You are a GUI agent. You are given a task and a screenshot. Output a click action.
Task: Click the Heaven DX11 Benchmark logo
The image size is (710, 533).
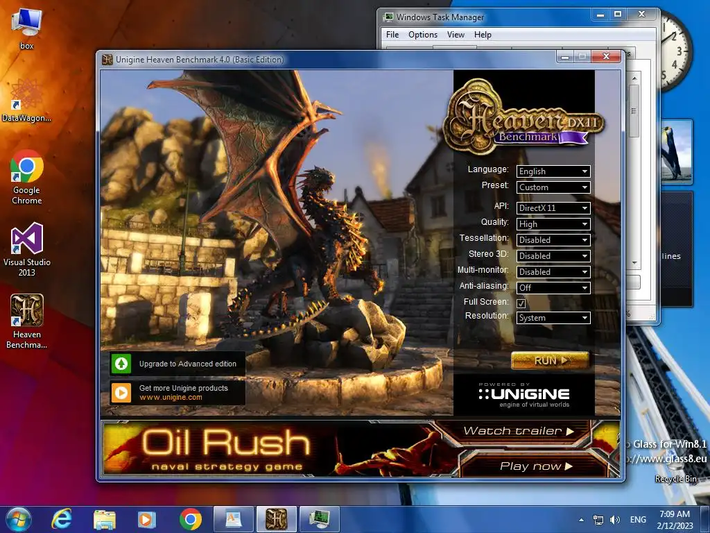[523, 116]
